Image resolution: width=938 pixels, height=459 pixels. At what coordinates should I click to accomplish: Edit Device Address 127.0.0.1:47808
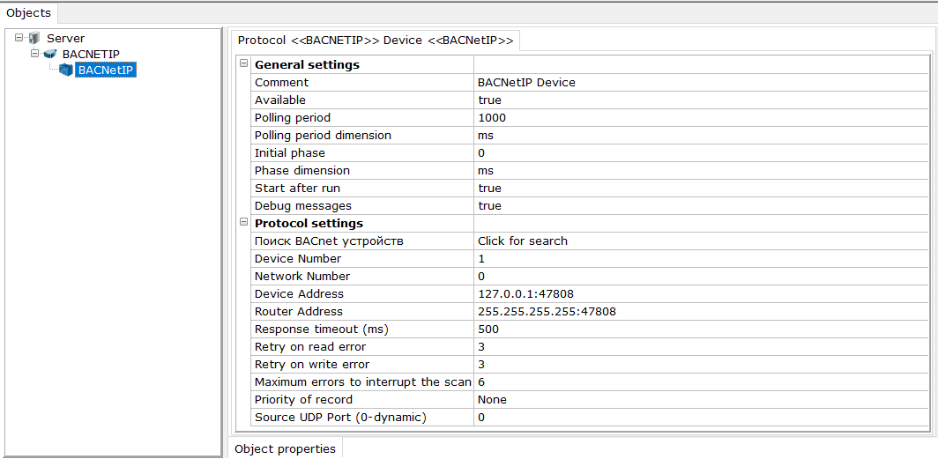(x=701, y=294)
